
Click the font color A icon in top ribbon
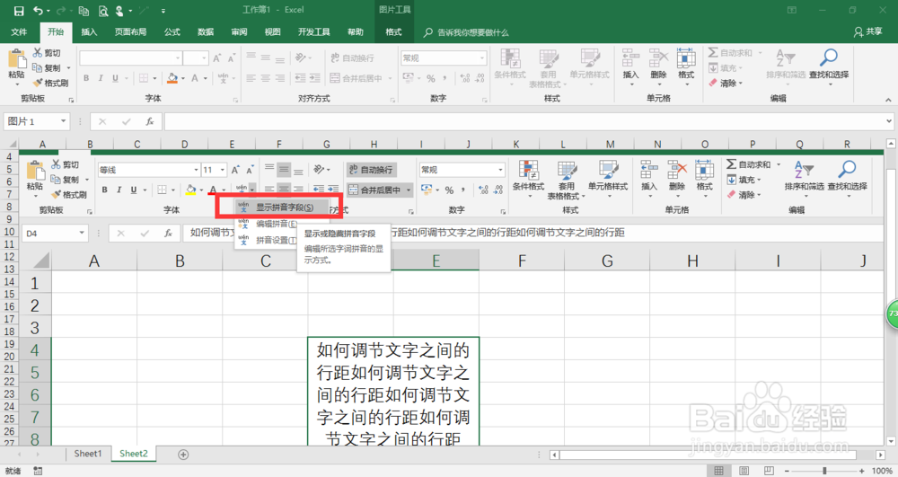(x=195, y=78)
